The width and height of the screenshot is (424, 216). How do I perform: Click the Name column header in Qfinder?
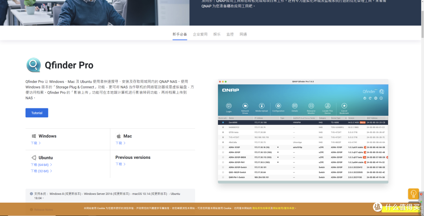click(x=240, y=118)
